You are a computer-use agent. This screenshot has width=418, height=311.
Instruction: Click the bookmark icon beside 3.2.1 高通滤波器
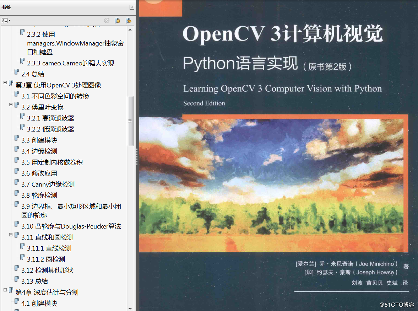coord(22,116)
